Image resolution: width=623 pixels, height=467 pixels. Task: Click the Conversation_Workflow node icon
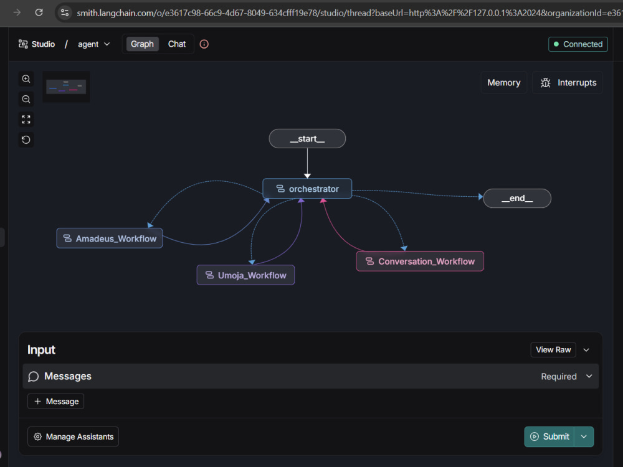369,261
